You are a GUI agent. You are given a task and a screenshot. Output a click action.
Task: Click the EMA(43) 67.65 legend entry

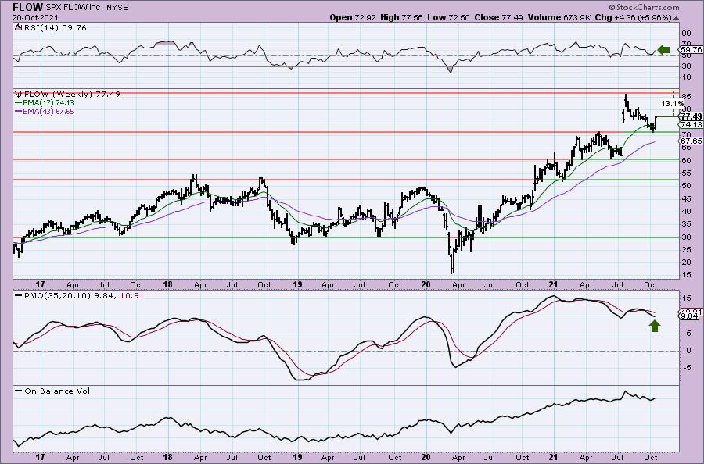tap(48, 111)
